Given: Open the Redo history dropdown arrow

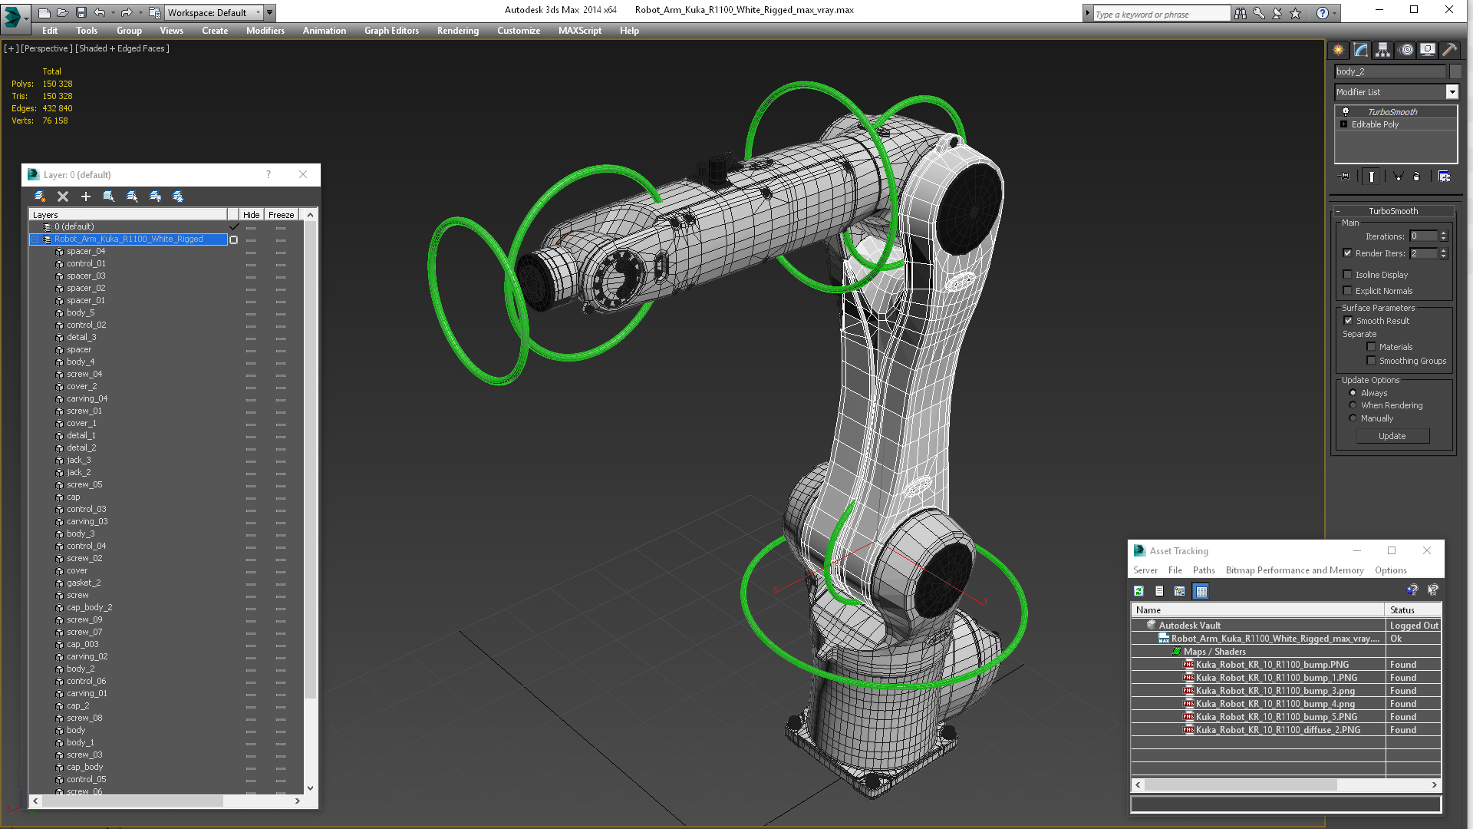Looking at the screenshot, I should (x=140, y=13).
